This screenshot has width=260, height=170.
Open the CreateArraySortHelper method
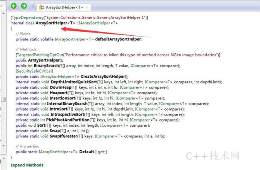tap(103, 77)
